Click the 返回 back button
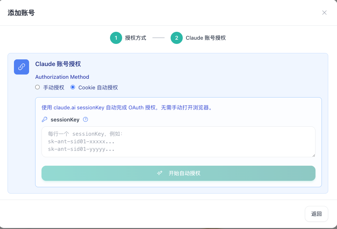This screenshot has height=229, width=337. (316, 214)
